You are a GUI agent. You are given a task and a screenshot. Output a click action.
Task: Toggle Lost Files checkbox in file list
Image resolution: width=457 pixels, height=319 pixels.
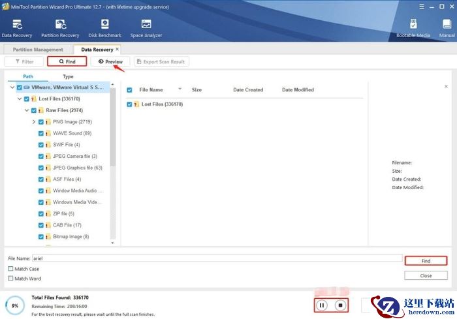129,104
